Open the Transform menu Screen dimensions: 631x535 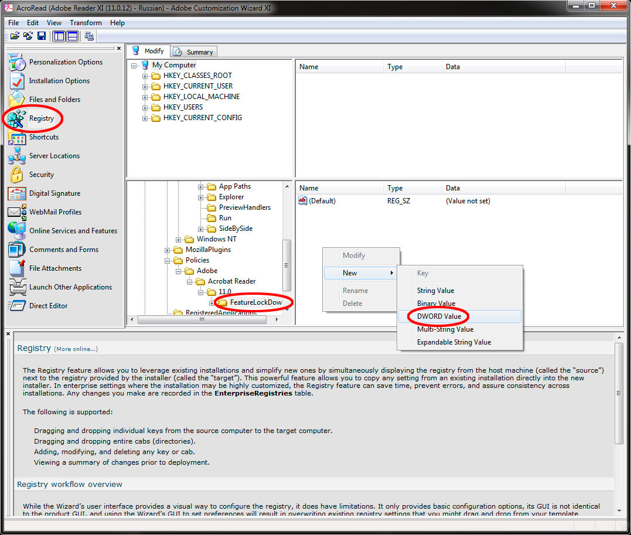pos(86,23)
